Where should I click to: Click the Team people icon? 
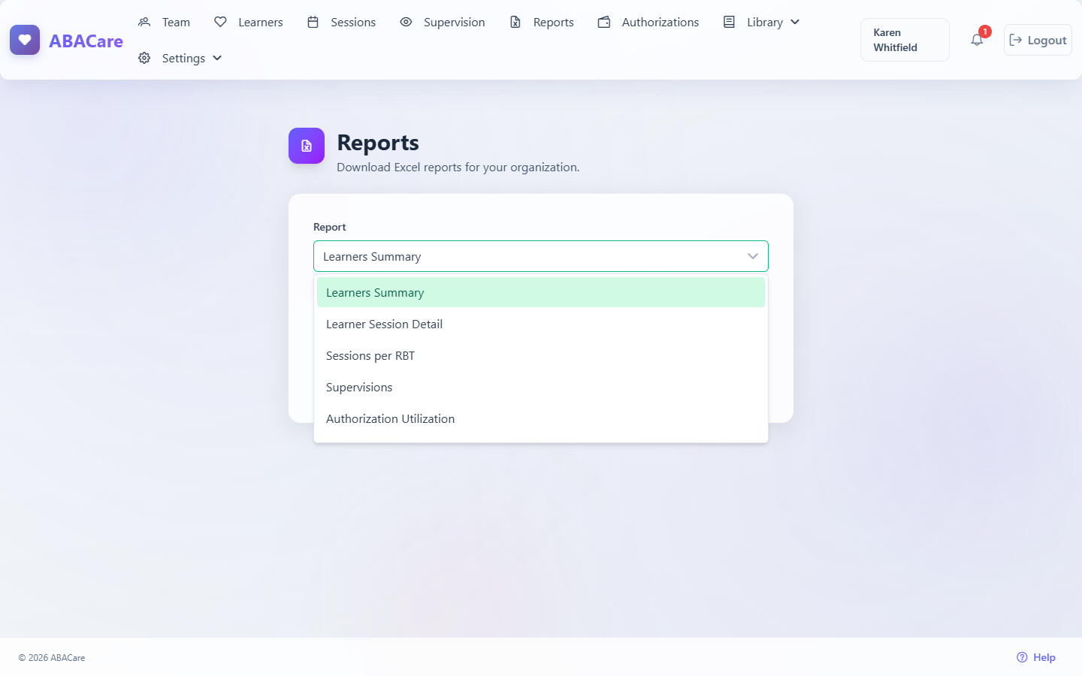pos(144,22)
